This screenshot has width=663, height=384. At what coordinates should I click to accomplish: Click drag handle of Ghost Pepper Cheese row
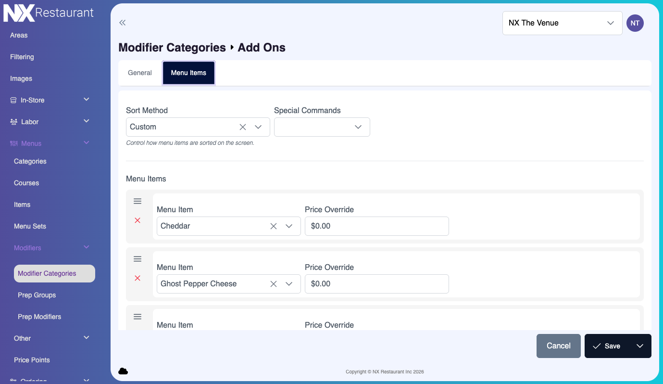pos(138,259)
